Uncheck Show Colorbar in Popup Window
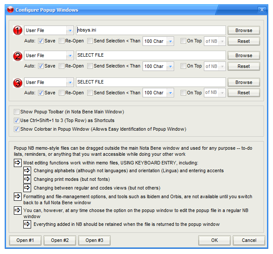 point(17,129)
